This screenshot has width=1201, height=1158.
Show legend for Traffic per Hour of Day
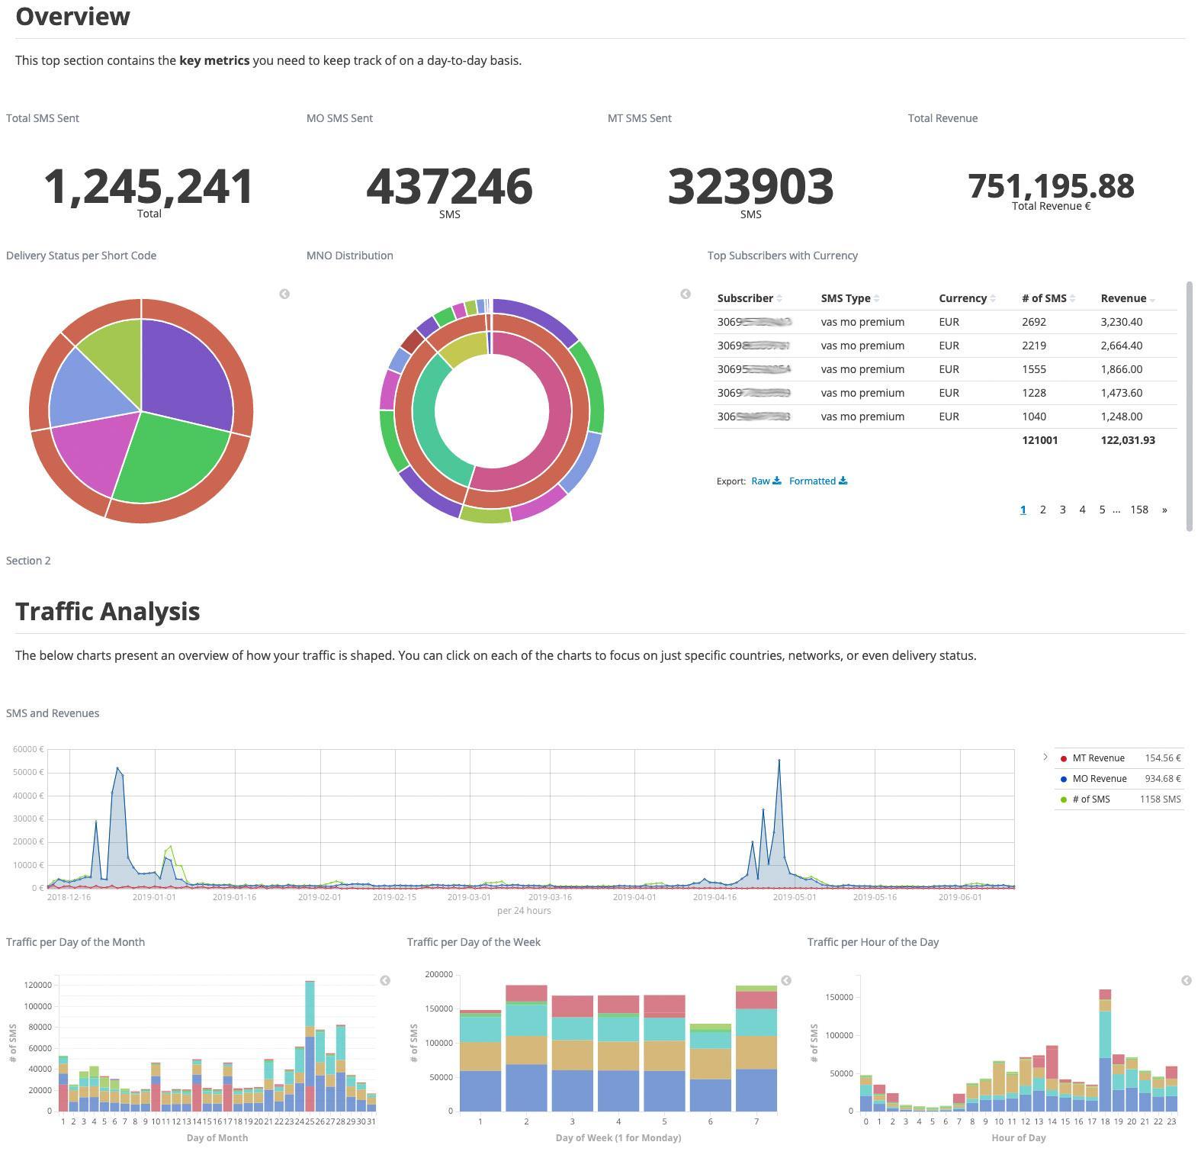1187,980
